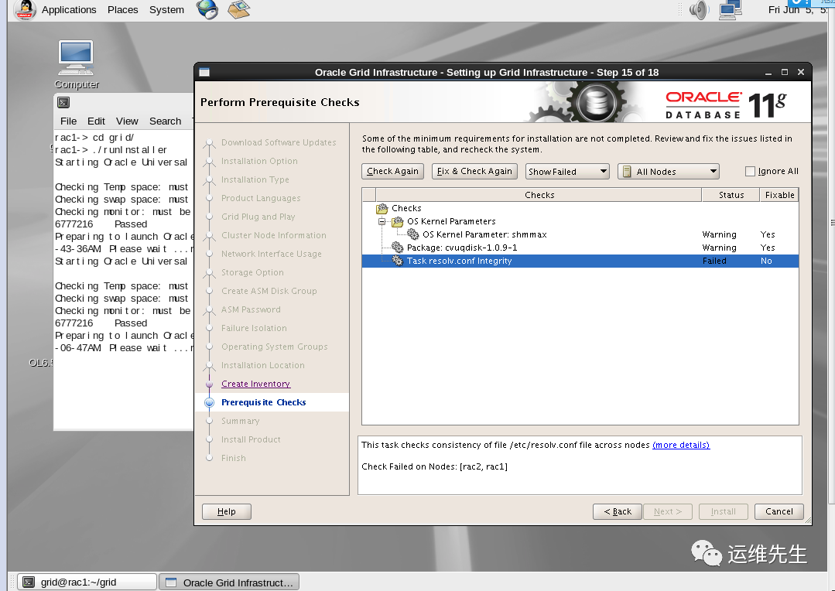The height and width of the screenshot is (591, 835).
Task: Select Task resolv.conf Integrity row
Action: 580,261
